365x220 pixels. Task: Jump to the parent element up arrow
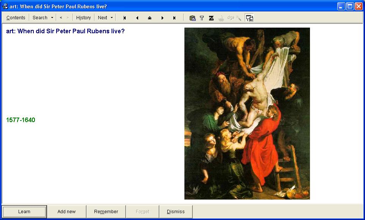click(x=149, y=18)
